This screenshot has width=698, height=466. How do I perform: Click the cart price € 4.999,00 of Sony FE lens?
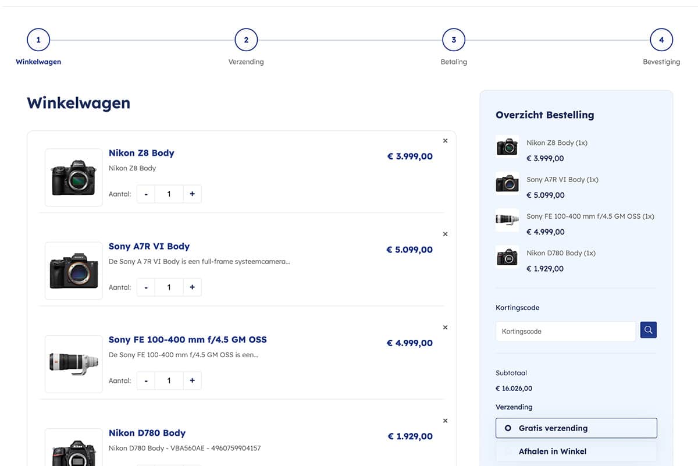point(409,343)
